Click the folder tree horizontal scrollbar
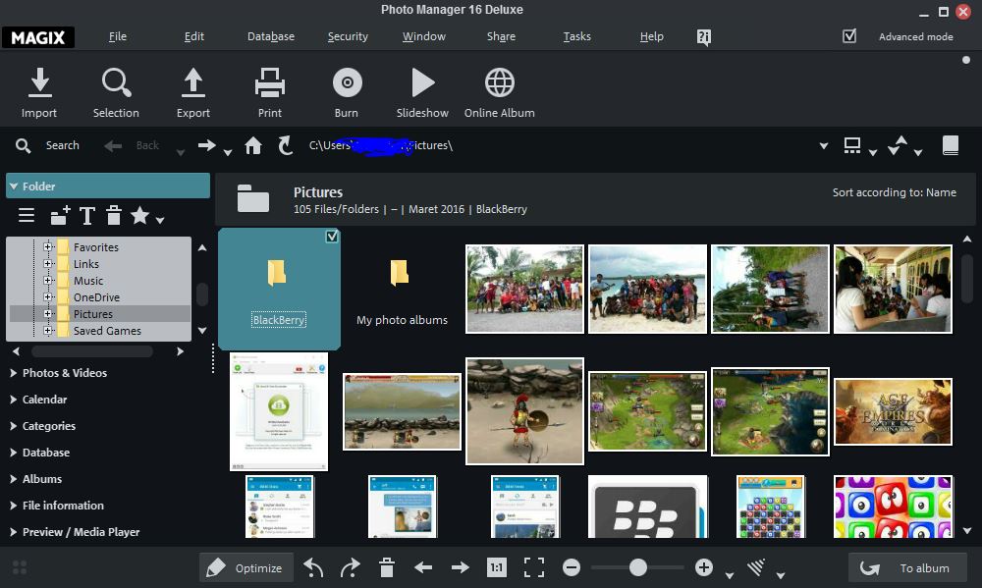The width and height of the screenshot is (982, 588). (x=92, y=351)
